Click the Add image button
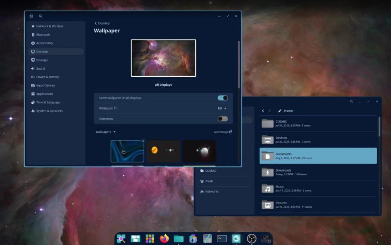The image size is (391, 245). [222, 132]
